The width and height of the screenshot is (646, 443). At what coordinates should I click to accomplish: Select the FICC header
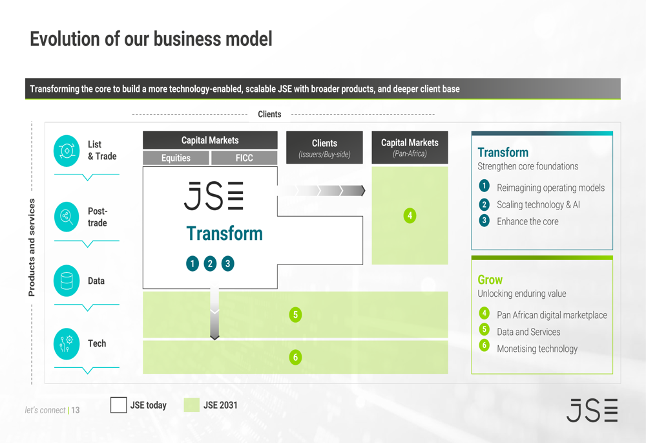(244, 158)
